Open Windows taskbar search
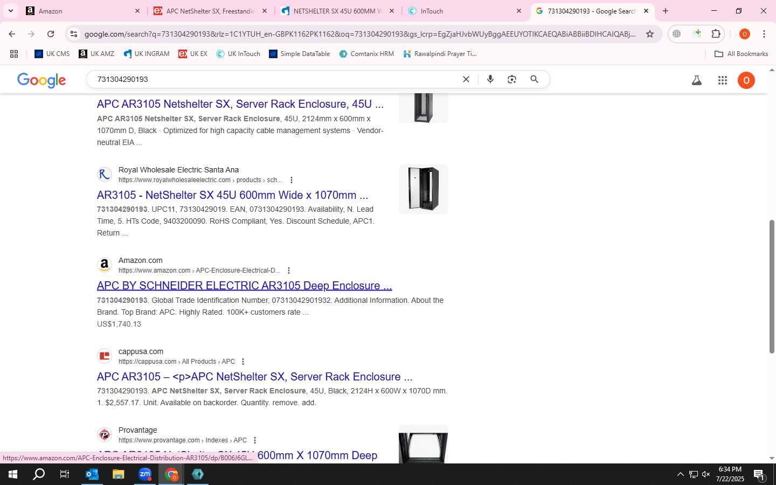 (x=39, y=474)
